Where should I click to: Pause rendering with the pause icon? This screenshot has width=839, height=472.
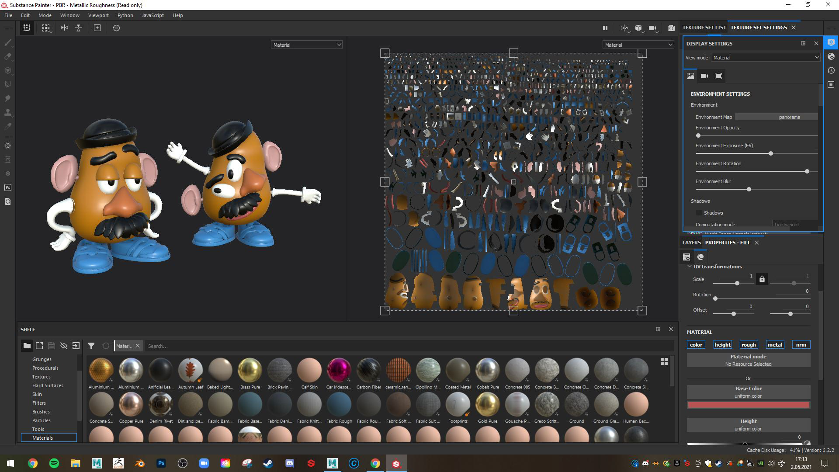point(605,28)
